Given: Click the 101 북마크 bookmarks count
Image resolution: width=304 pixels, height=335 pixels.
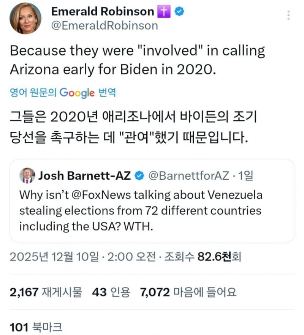Looking at the screenshot, I should click(35, 327).
